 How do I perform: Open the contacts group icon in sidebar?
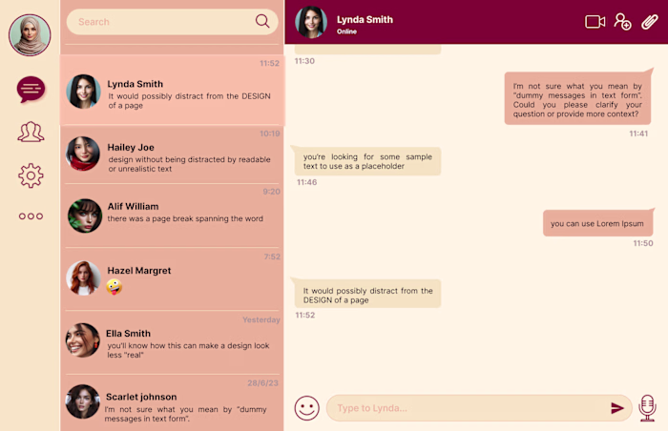pos(31,132)
